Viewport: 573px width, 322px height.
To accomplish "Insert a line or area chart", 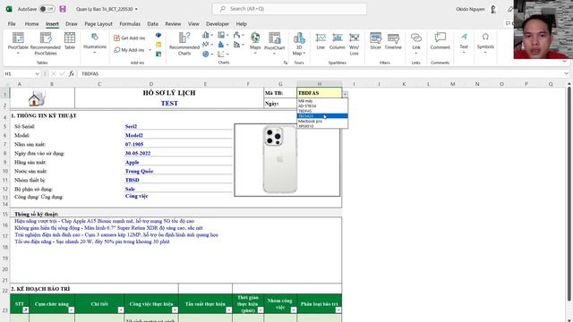I will point(207,45).
